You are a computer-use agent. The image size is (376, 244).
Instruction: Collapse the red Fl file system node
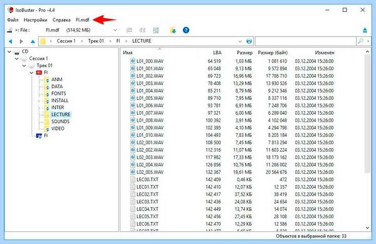(31, 73)
